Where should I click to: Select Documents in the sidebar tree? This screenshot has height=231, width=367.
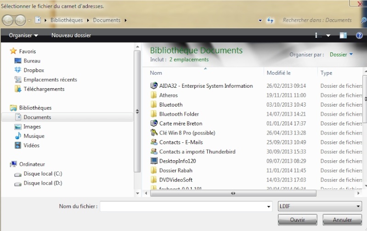click(x=68, y=117)
